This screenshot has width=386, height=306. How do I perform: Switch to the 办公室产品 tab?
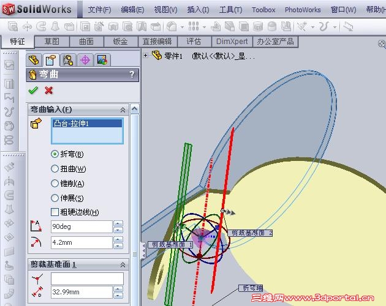pos(275,42)
